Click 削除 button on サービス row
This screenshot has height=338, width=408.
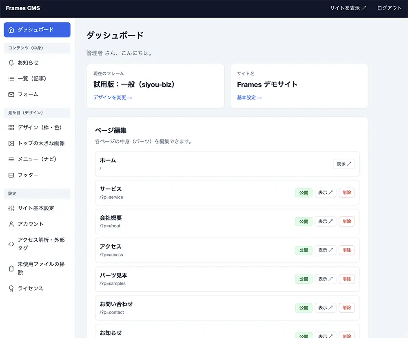(x=346, y=193)
